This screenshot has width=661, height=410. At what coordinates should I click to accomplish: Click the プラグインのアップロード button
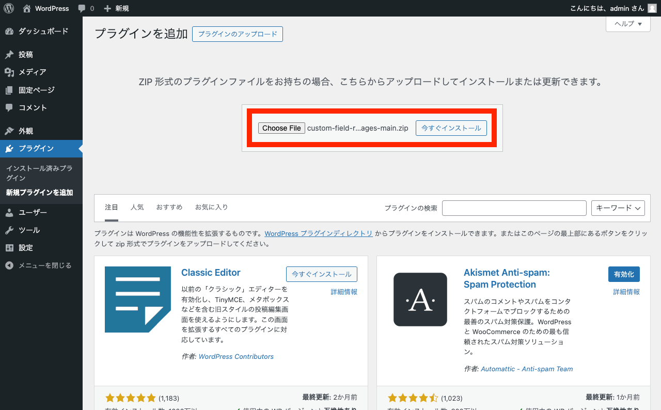click(x=238, y=34)
